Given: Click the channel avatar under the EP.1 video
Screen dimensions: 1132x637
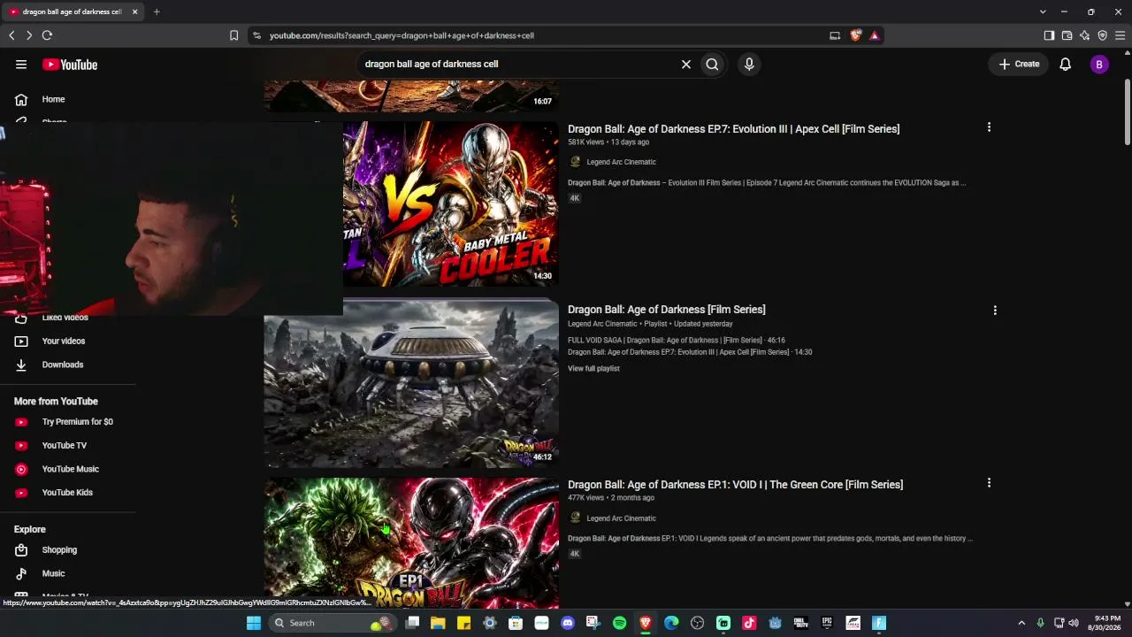Looking at the screenshot, I should tap(575, 518).
